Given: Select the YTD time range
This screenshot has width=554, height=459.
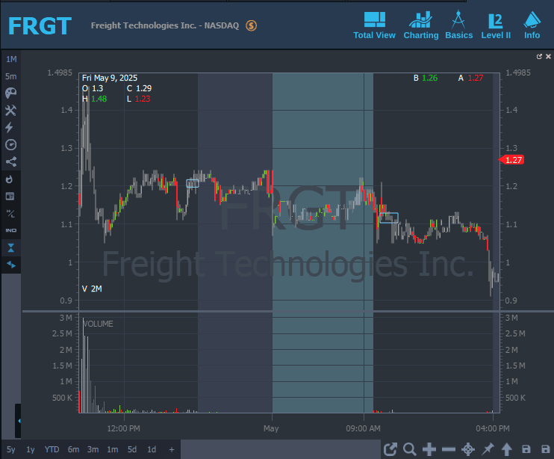Looking at the screenshot, I should [x=52, y=449].
